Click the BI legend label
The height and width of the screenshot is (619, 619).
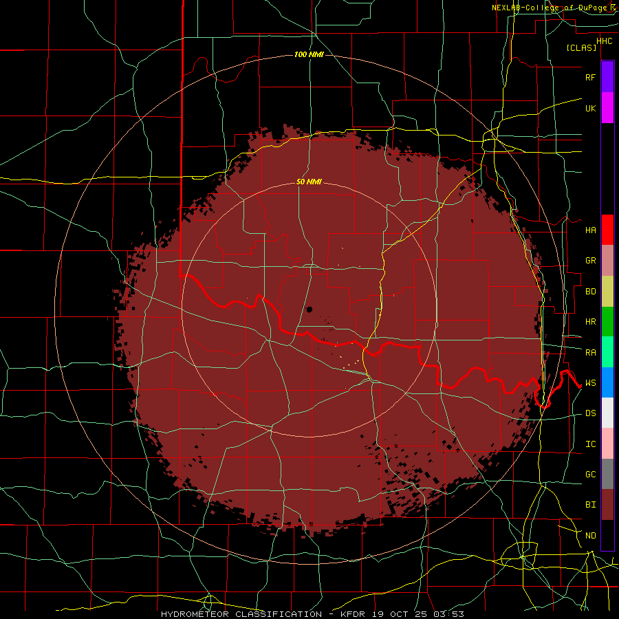coord(591,505)
